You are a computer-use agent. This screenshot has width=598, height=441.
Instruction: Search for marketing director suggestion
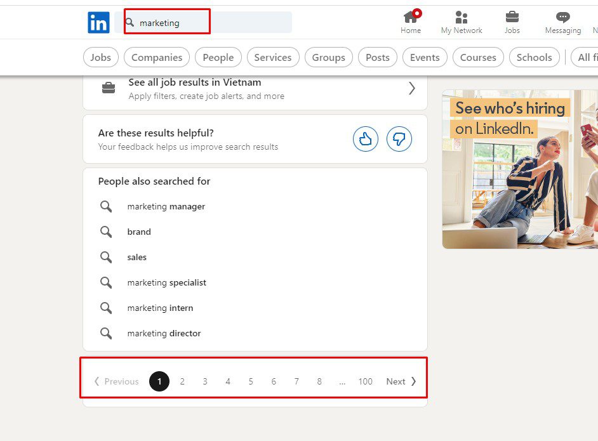164,333
